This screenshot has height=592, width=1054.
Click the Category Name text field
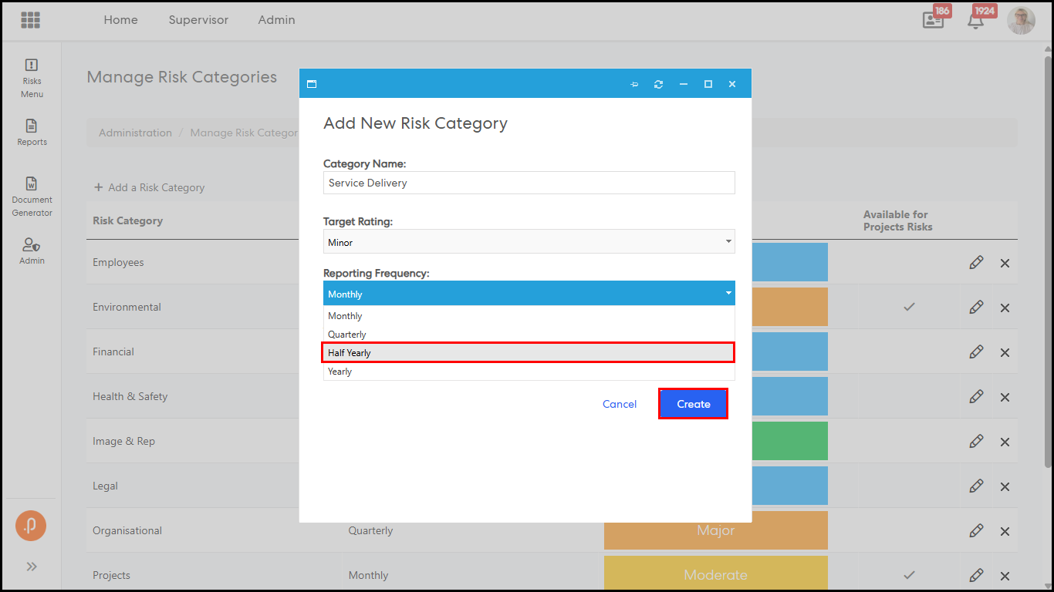coord(529,183)
